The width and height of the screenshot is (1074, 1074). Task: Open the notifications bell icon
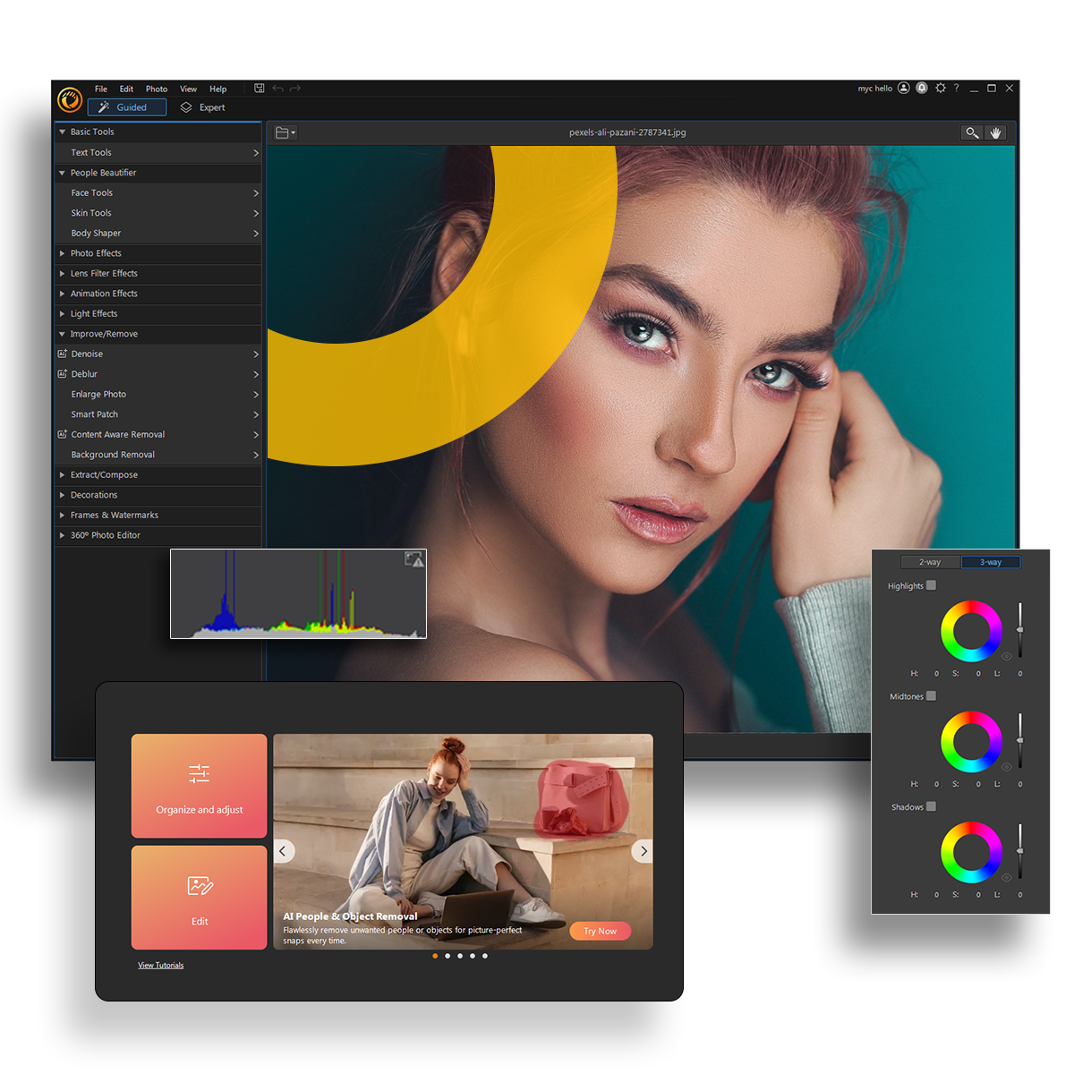[922, 89]
